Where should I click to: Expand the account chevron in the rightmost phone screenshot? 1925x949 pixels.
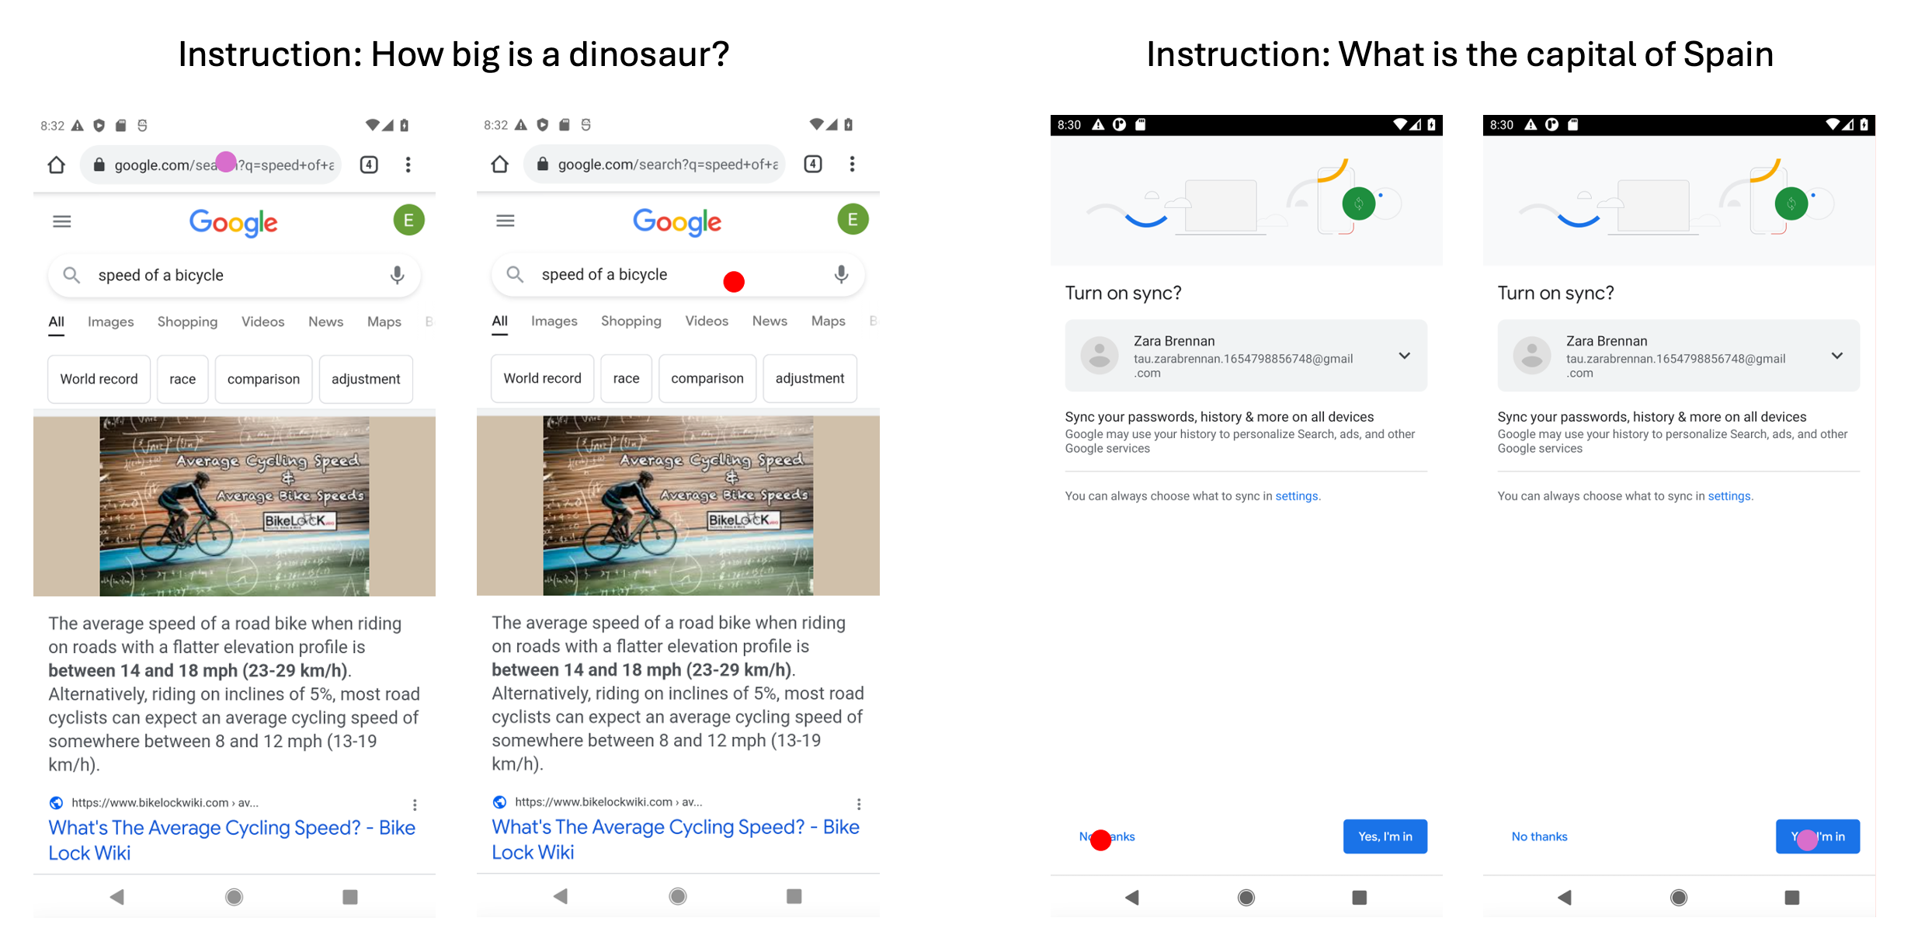[1836, 356]
